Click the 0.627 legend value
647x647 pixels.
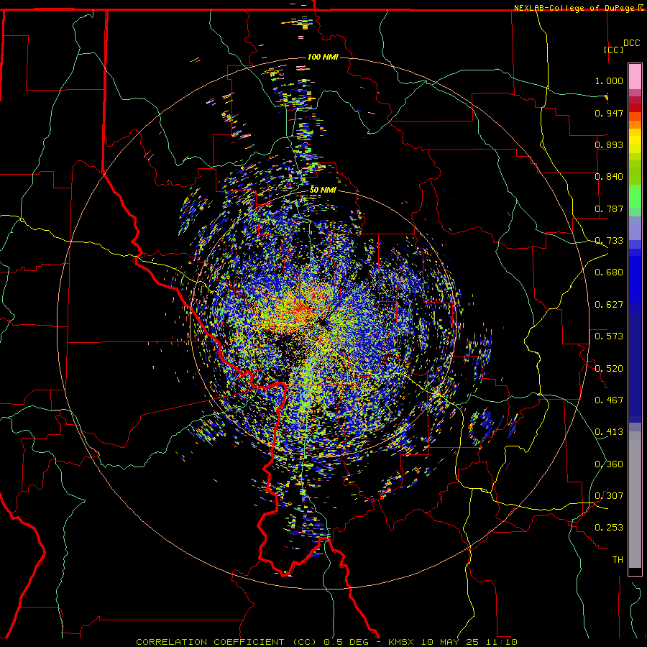tap(609, 305)
